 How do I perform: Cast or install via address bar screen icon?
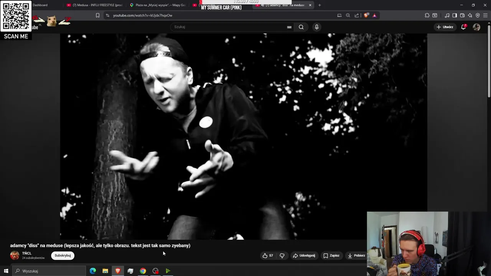pos(339,15)
